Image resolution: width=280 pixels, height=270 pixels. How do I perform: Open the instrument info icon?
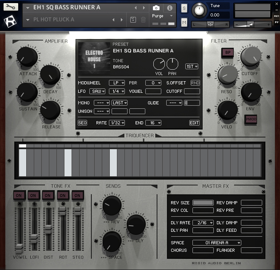point(170,8)
